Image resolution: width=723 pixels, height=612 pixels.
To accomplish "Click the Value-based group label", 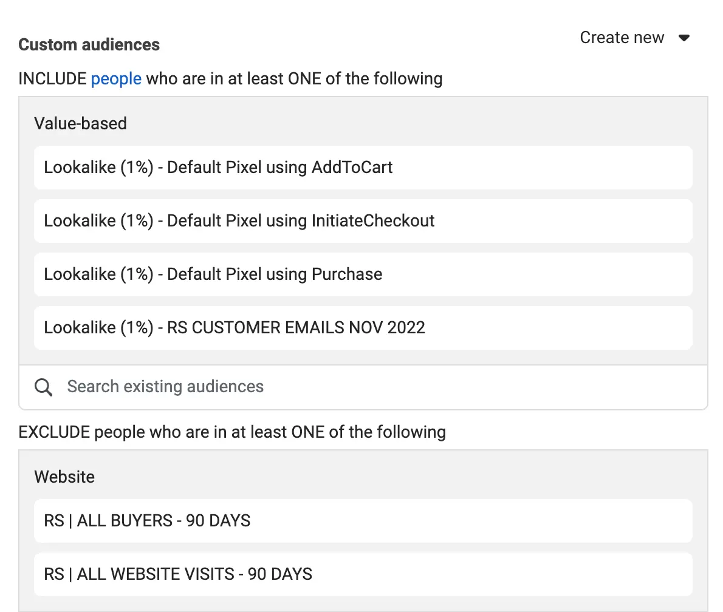I will (x=80, y=123).
